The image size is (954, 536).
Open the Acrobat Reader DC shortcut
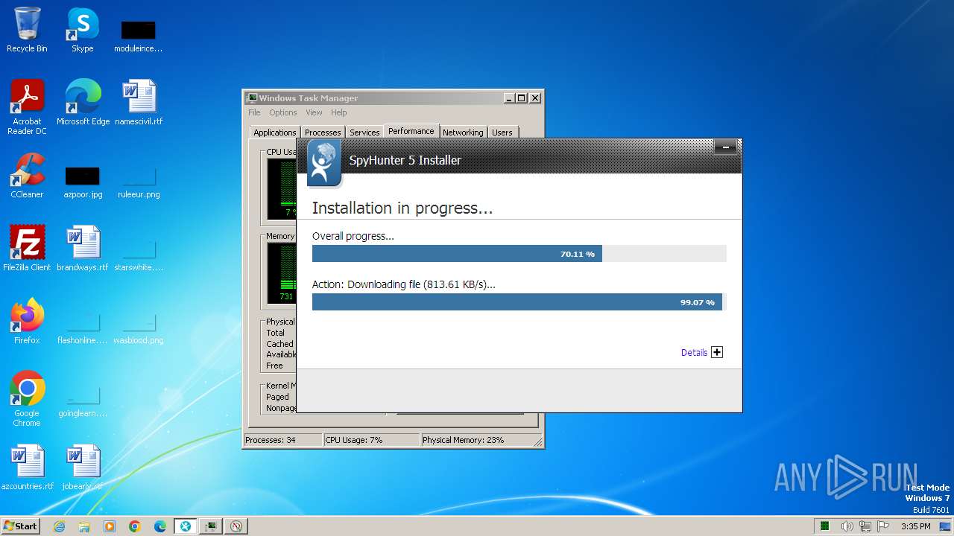point(27,107)
